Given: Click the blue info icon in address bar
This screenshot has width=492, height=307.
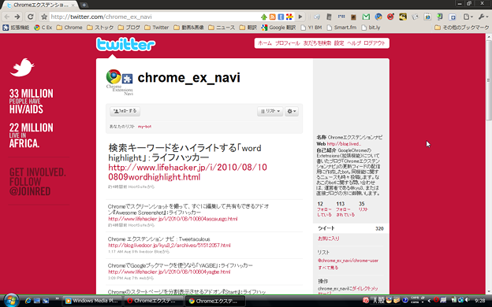Looking at the screenshot, I should [x=281, y=17].
